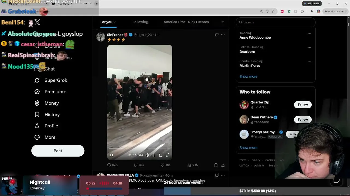Bookmark this page with the star icon
The width and height of the screenshot is (350, 196).
tap(273, 11)
